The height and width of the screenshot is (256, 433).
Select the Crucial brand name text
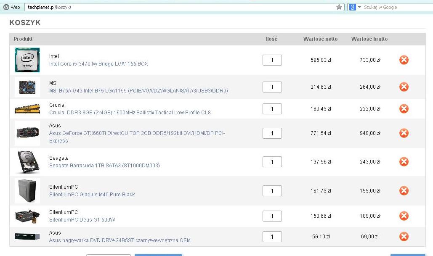(x=57, y=105)
